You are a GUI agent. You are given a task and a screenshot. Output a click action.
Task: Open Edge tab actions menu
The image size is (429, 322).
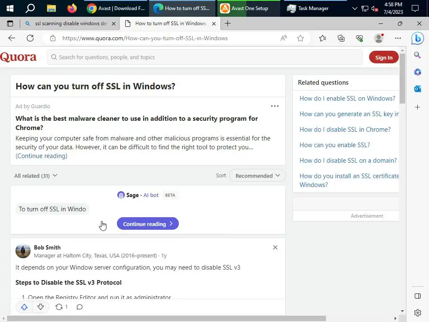coord(10,23)
